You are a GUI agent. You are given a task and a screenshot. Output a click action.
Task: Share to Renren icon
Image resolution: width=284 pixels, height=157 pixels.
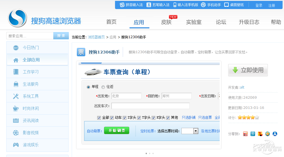pyautogui.click(x=275, y=134)
